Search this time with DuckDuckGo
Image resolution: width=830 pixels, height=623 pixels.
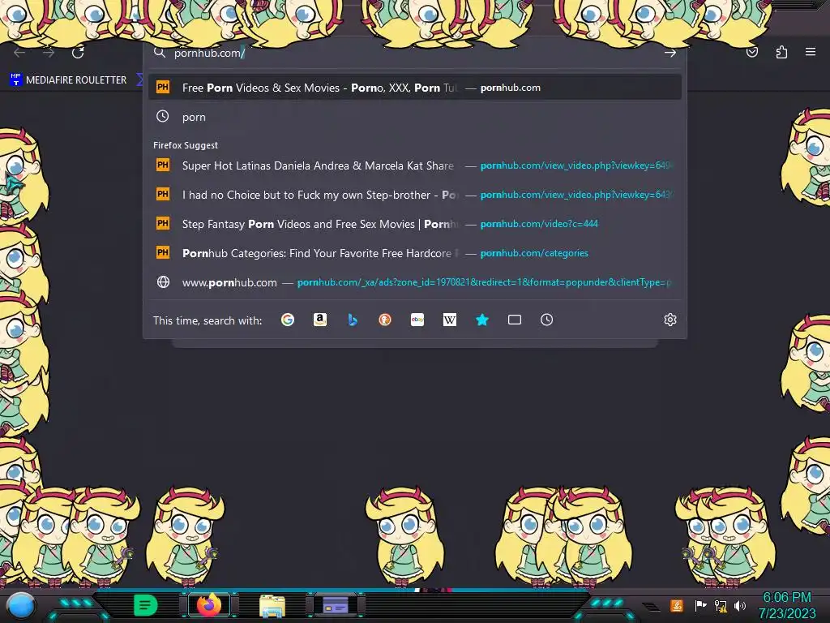click(385, 320)
